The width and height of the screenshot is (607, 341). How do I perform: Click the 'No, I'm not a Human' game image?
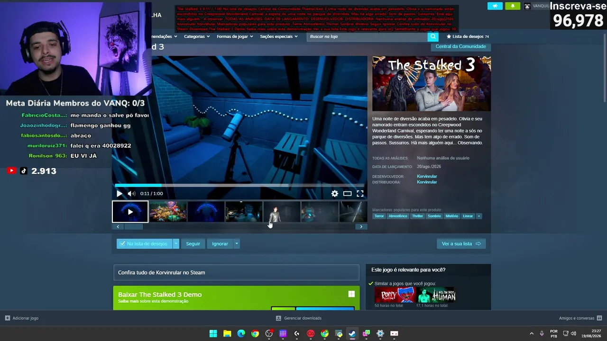click(436, 295)
